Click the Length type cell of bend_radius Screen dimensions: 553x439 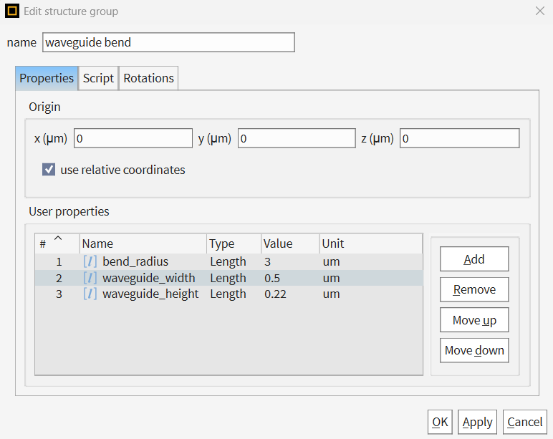coord(229,262)
